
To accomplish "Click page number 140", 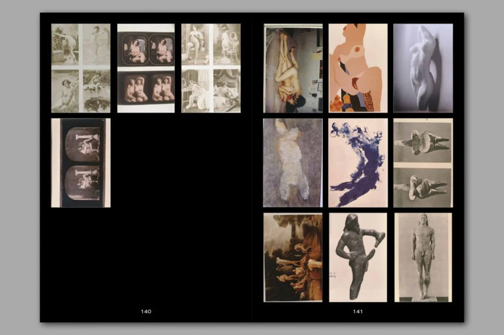I will pyautogui.click(x=146, y=311).
